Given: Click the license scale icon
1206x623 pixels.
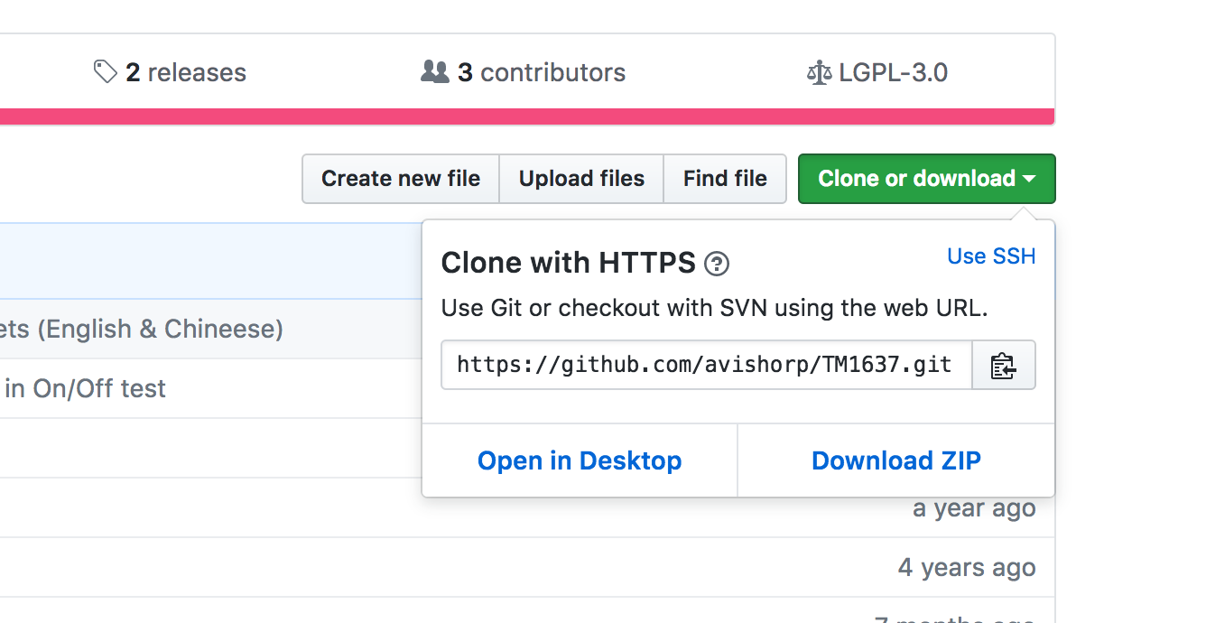Looking at the screenshot, I should [819, 73].
